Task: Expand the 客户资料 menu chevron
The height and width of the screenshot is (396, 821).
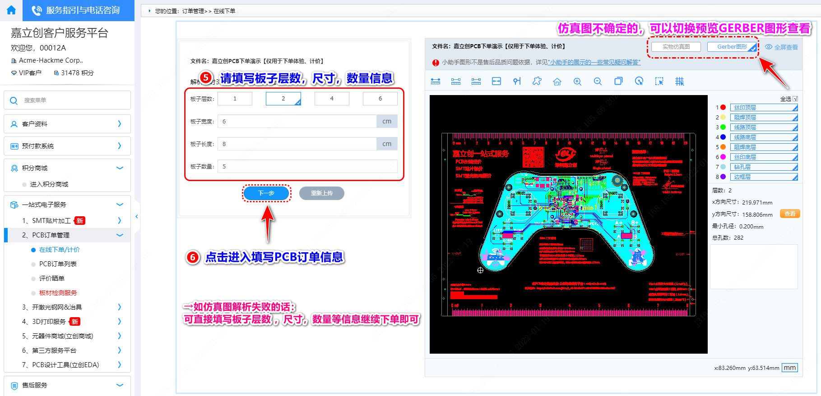Action: (120, 123)
